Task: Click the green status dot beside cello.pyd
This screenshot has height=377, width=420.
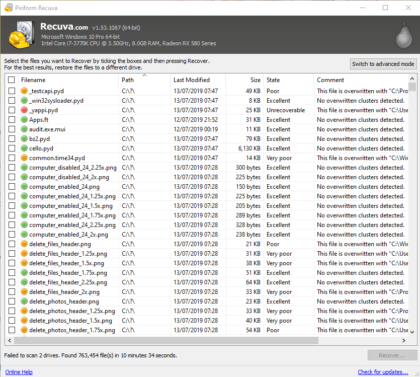Action: point(24,148)
